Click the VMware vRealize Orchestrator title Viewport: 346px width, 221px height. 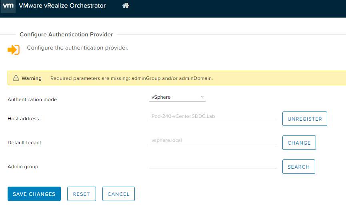click(x=62, y=6)
